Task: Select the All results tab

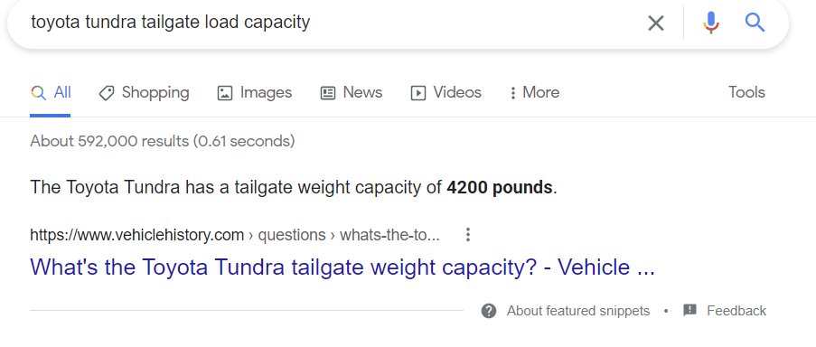Action: (x=51, y=92)
